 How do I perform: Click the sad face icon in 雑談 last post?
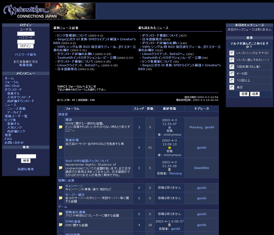pyautogui.click(x=169, y=128)
